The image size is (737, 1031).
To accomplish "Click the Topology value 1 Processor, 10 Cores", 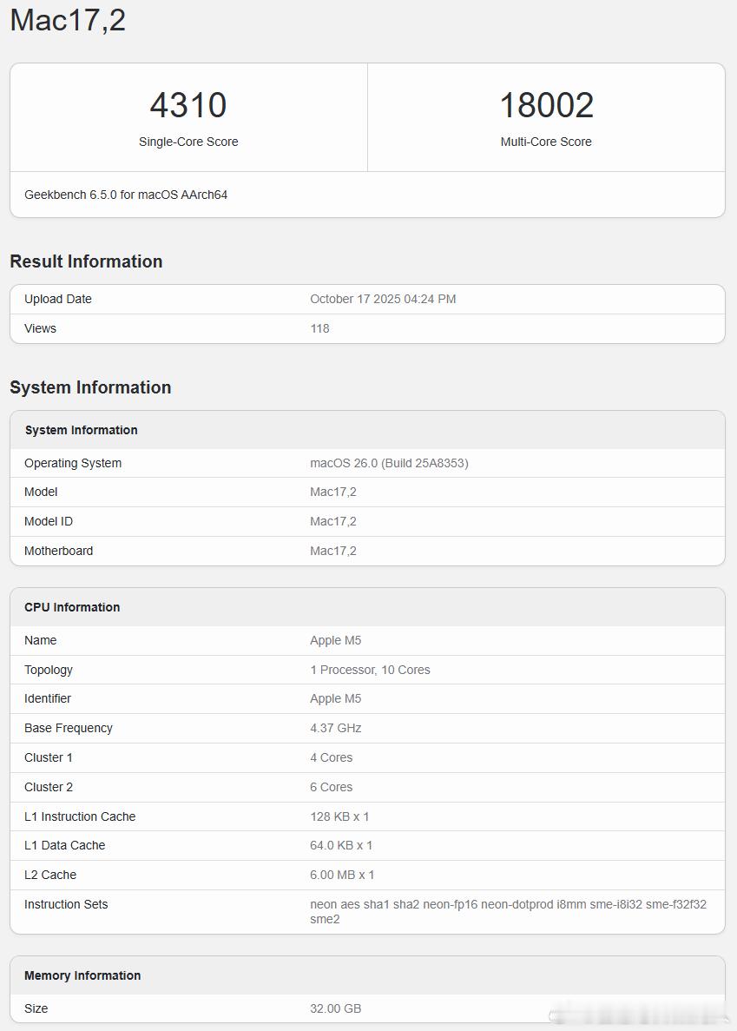I will [370, 670].
